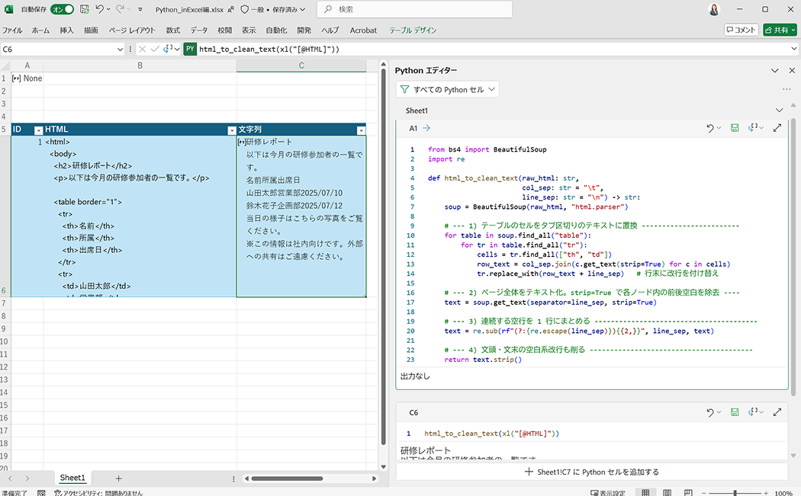Image resolution: width=801 pixels, height=496 pixels.
Task: Expand the A1 code editor to full size
Action: [x=777, y=129]
